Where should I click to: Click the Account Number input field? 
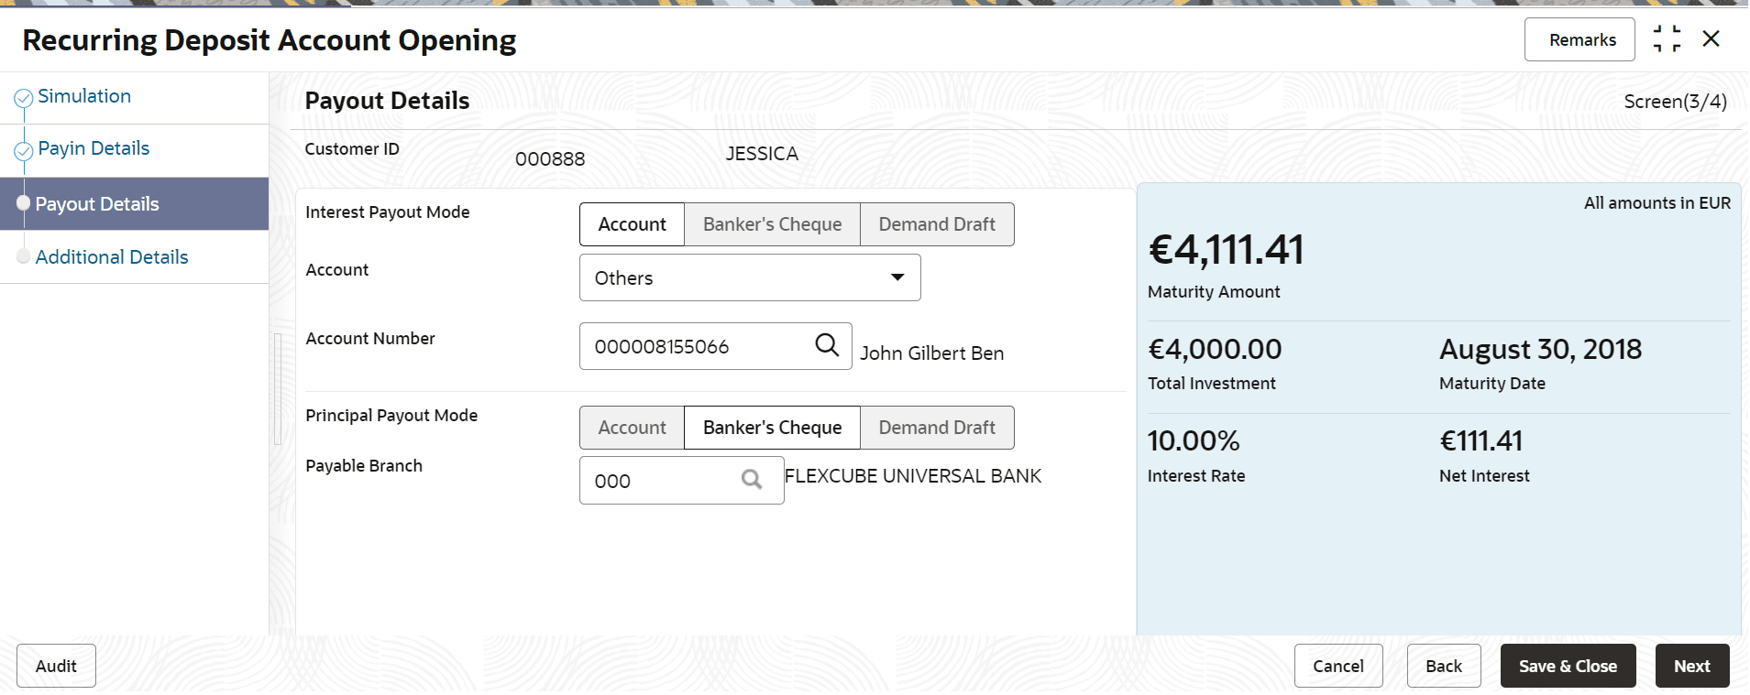tap(697, 347)
